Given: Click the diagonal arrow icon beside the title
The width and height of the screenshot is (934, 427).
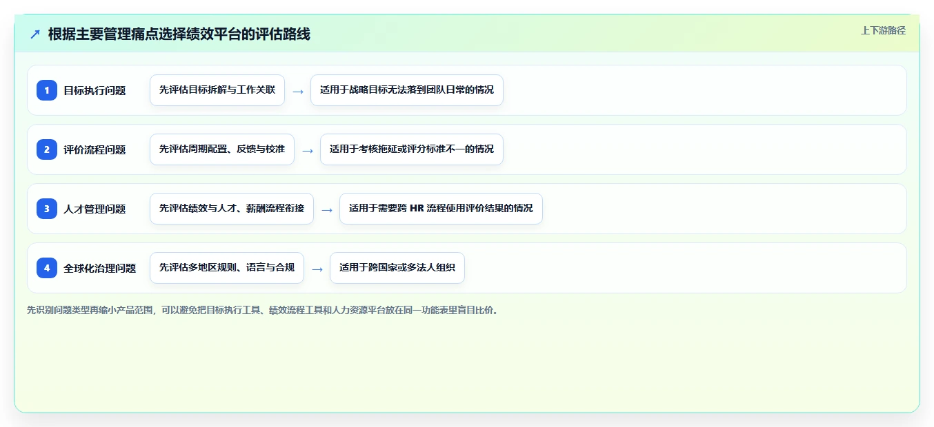Looking at the screenshot, I should (35, 34).
